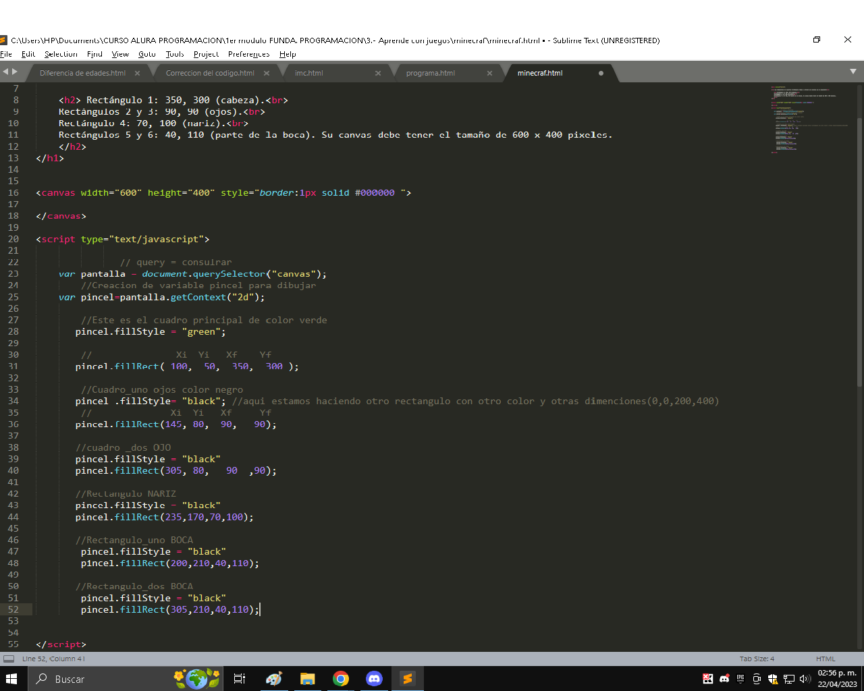
Task: Click the getContext method on line 25
Action: (x=198, y=297)
